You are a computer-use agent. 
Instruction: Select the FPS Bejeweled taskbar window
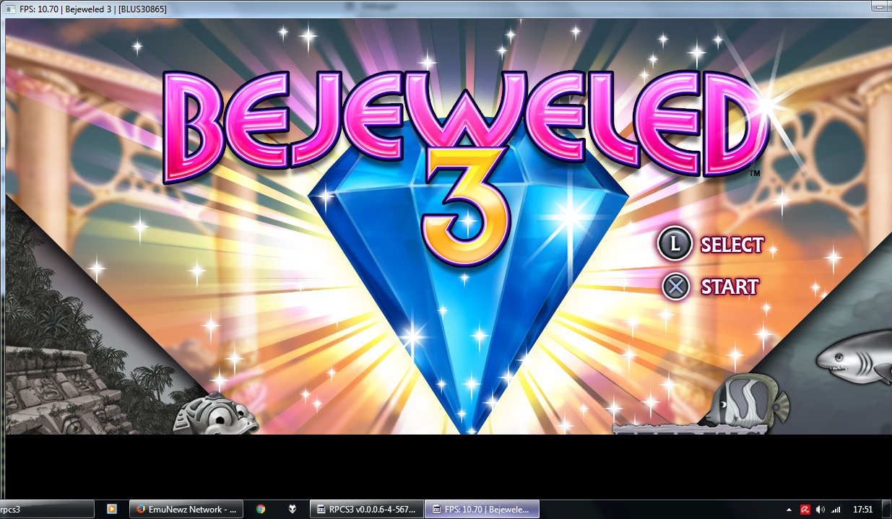coord(482,509)
